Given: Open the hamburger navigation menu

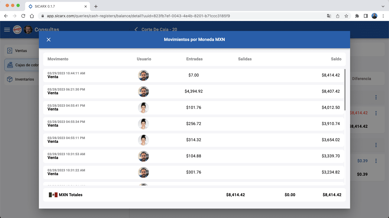Looking at the screenshot, I should pos(7,30).
